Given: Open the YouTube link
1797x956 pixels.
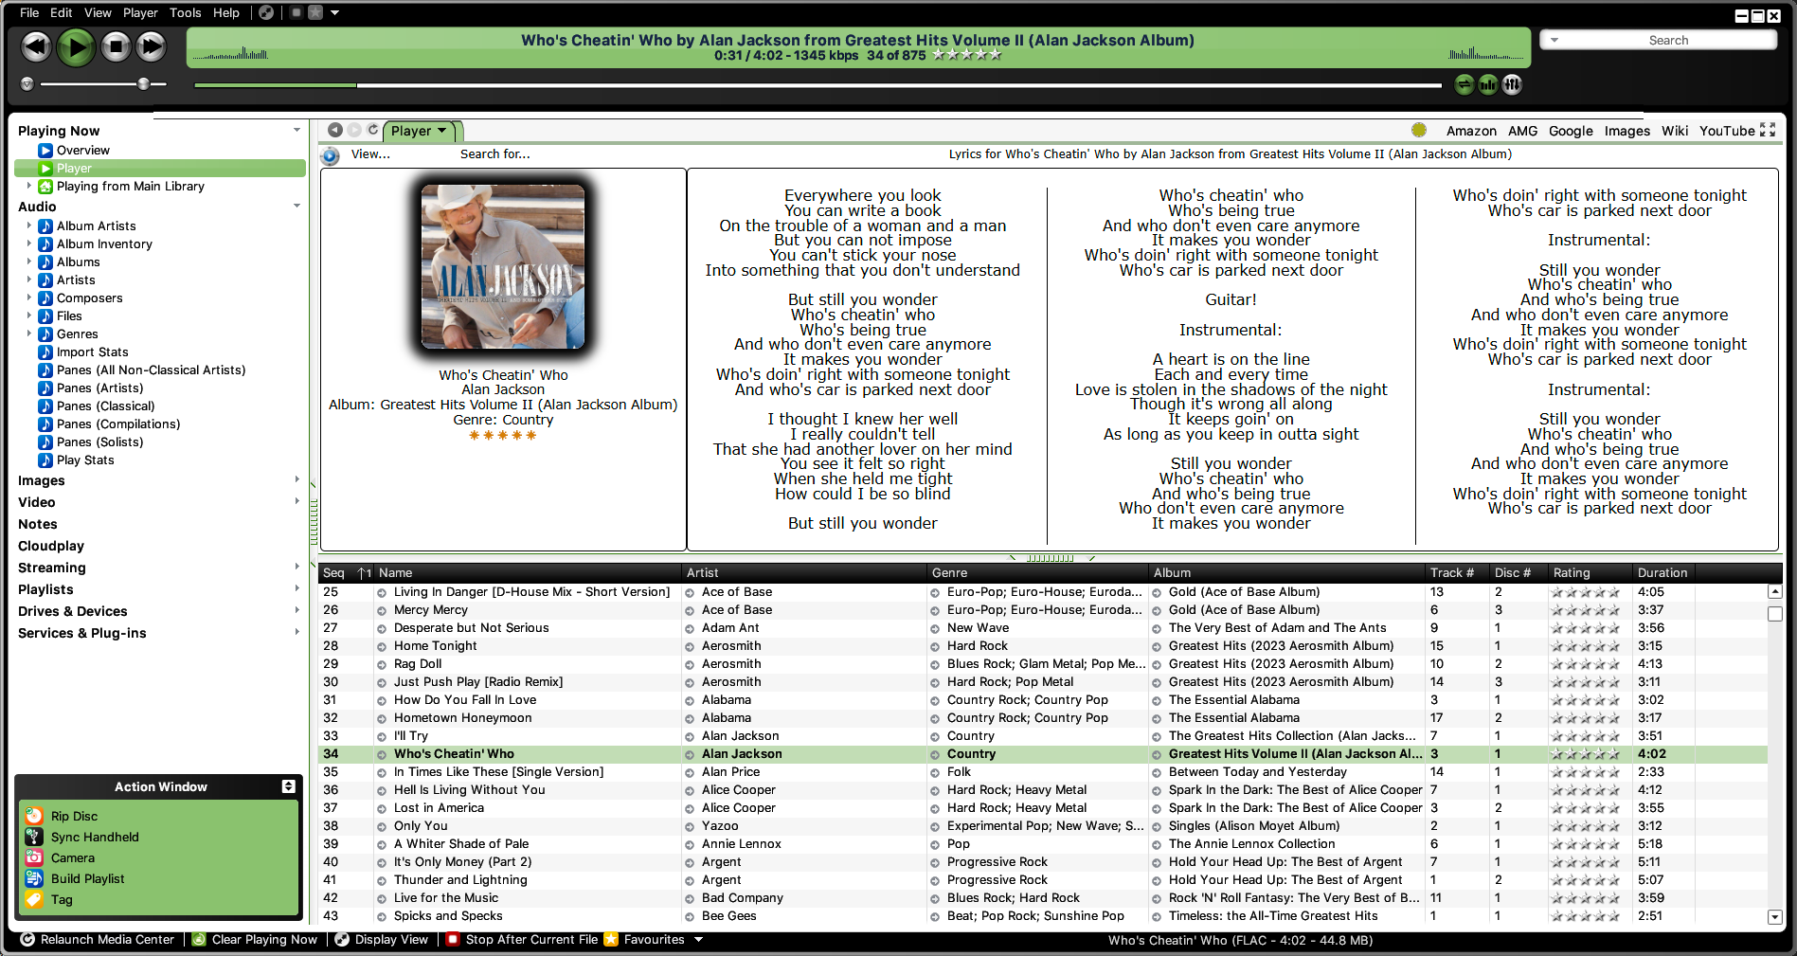Looking at the screenshot, I should [x=1727, y=131].
